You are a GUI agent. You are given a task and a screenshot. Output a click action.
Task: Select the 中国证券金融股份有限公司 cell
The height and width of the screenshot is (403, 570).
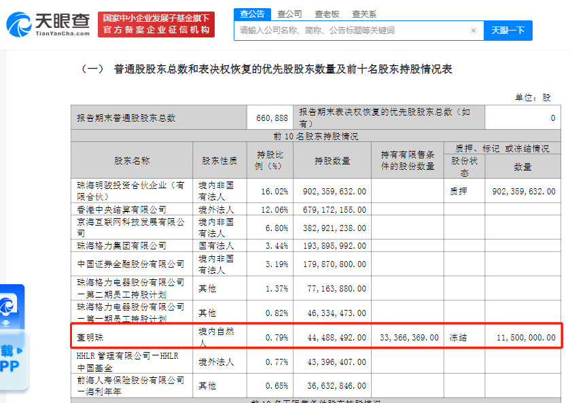pos(132,264)
